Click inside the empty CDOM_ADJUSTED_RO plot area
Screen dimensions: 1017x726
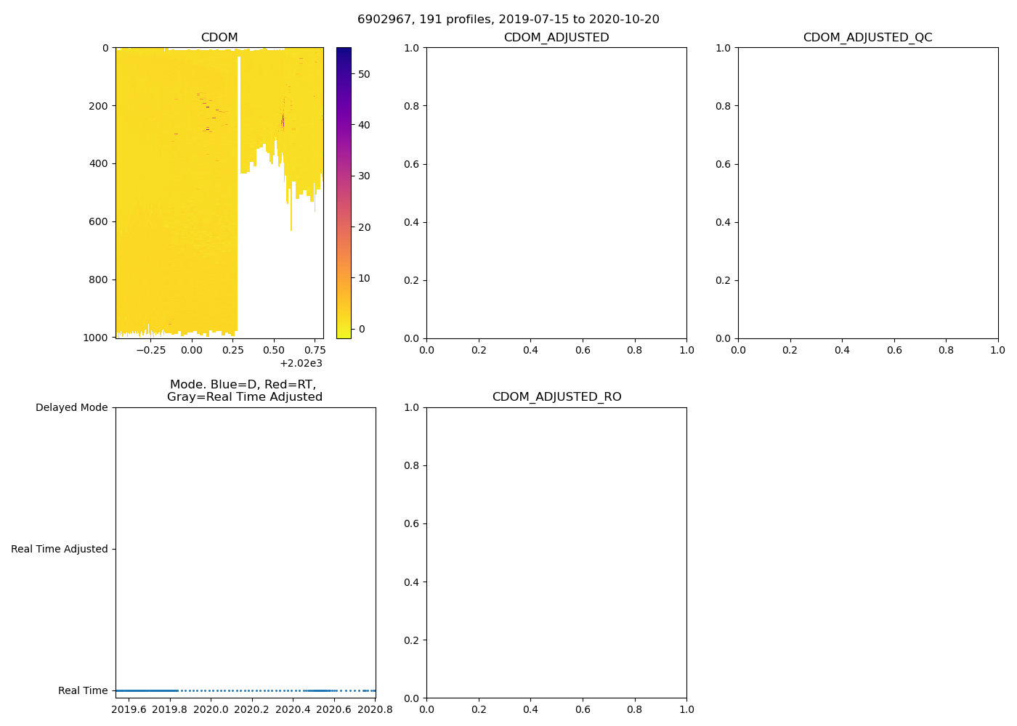(556, 552)
